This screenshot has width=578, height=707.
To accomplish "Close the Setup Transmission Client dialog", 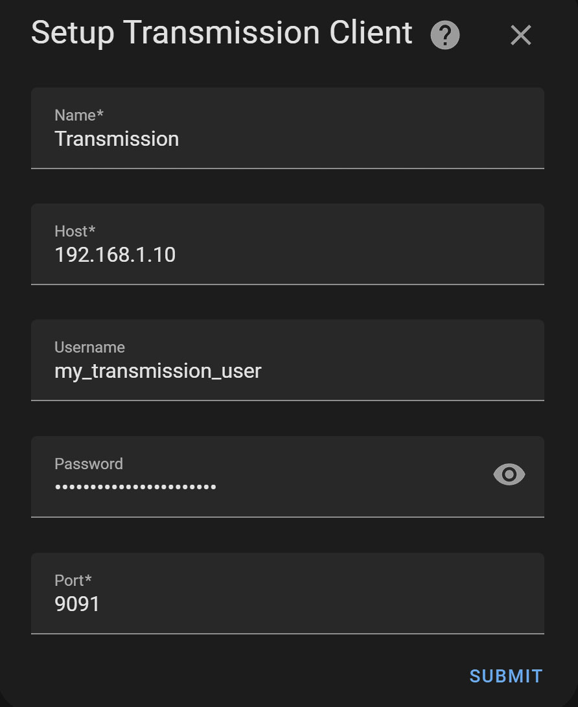I will (x=521, y=35).
